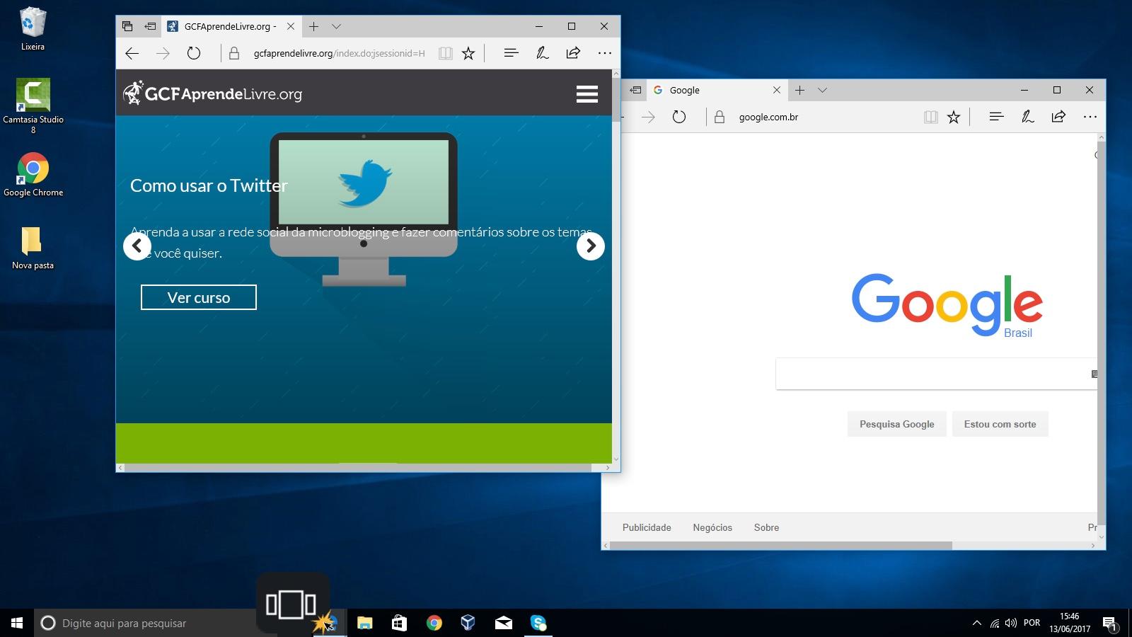Viewport: 1132px width, 637px height.
Task: Share the GCFAprendeLivre page
Action: [573, 53]
